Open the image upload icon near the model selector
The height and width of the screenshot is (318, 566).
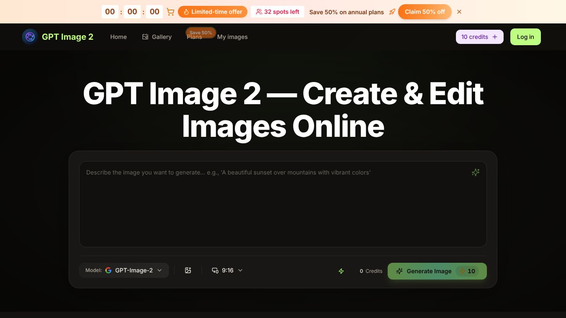pyautogui.click(x=188, y=270)
